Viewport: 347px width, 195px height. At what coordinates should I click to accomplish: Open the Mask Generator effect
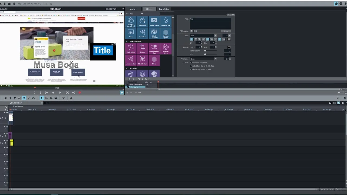pyautogui.click(x=154, y=33)
